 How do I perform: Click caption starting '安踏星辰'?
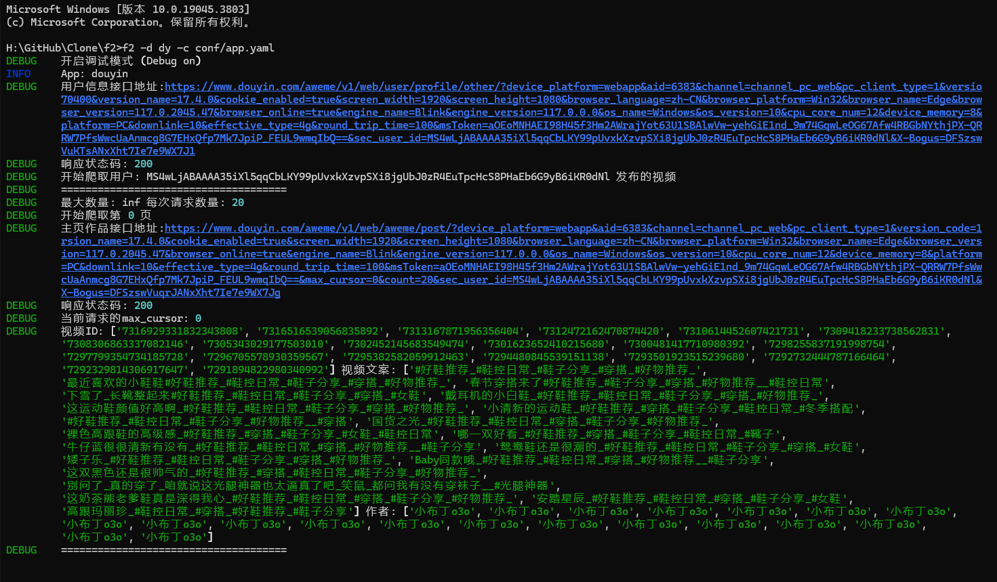[688, 499]
